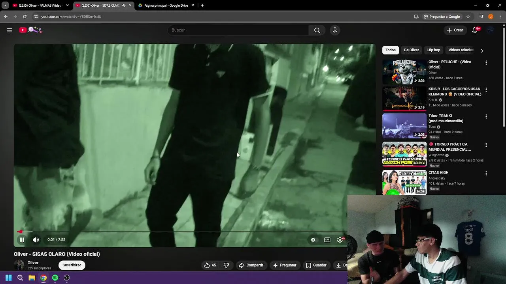
Task: Bookmark this page with the star
Action: 468,17
